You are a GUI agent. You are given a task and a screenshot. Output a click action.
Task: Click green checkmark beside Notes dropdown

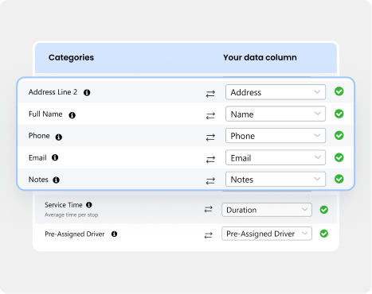coord(339,179)
